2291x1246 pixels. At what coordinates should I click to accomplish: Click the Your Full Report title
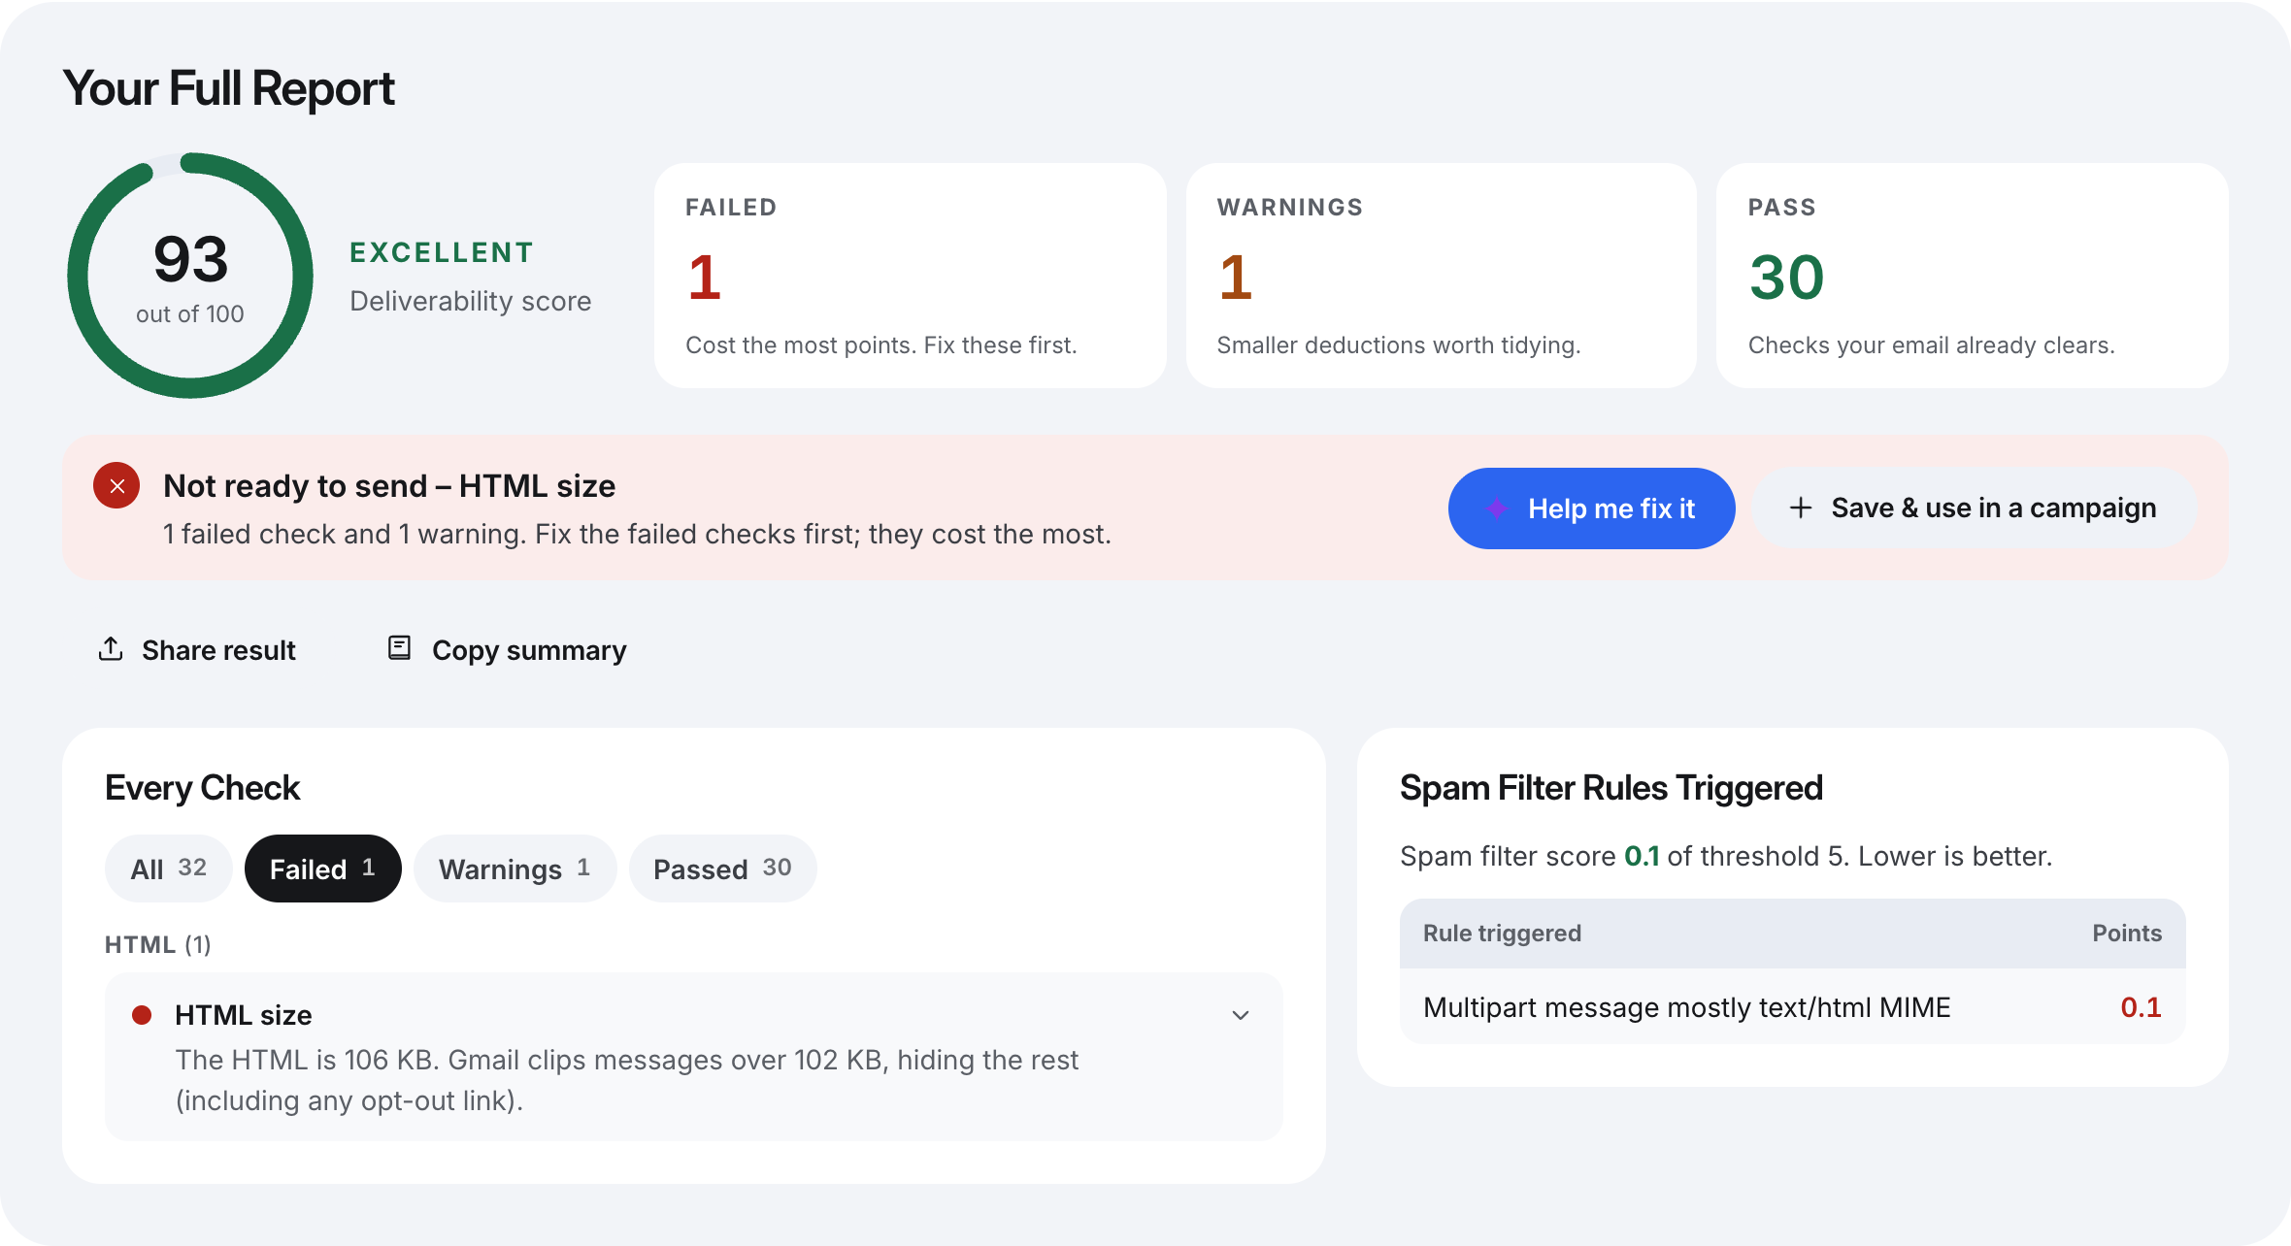tap(228, 88)
